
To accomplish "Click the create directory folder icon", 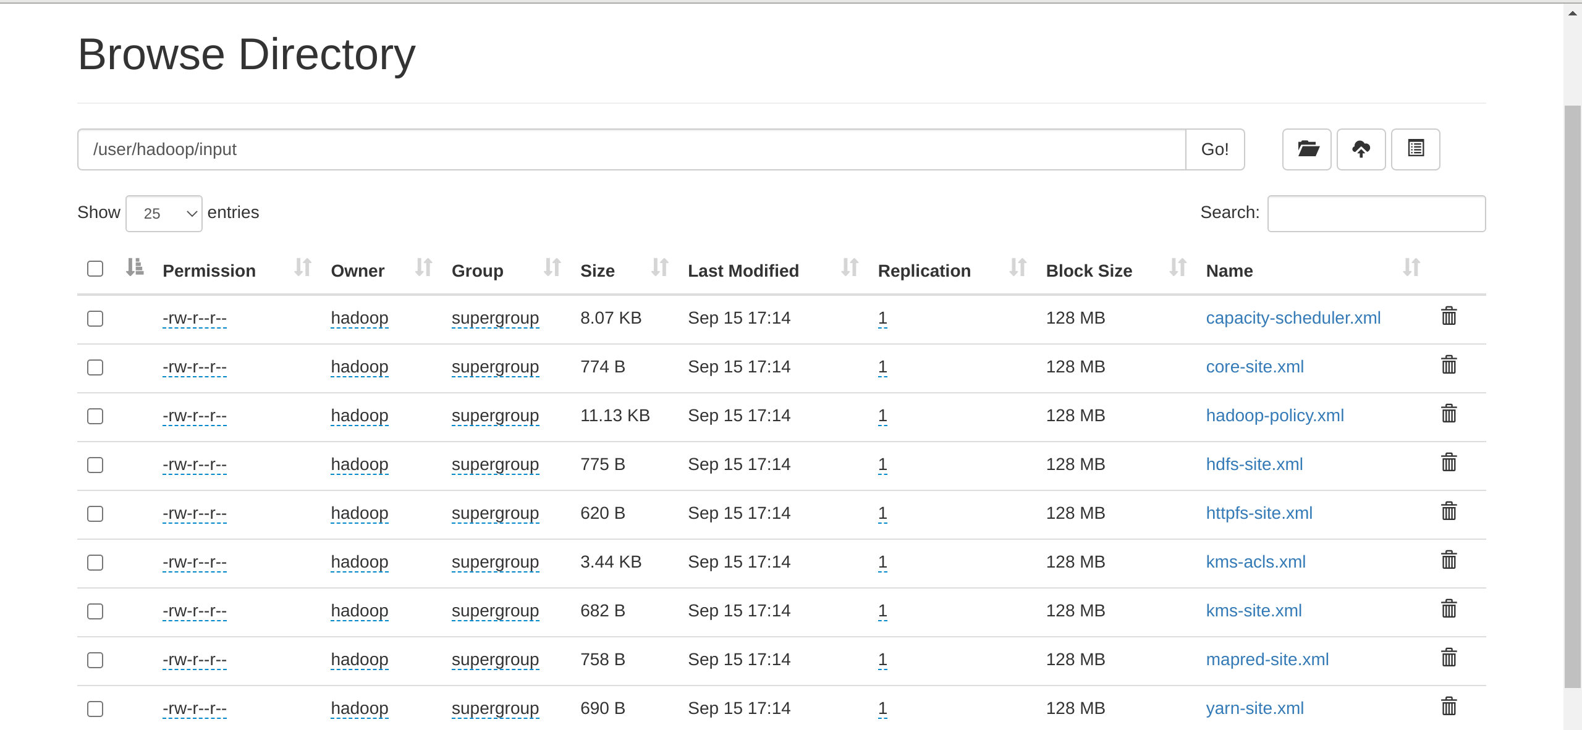I will point(1306,149).
